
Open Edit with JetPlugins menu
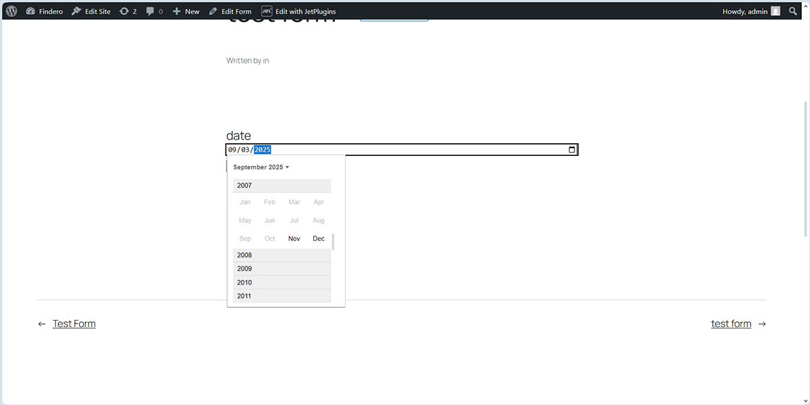(298, 11)
